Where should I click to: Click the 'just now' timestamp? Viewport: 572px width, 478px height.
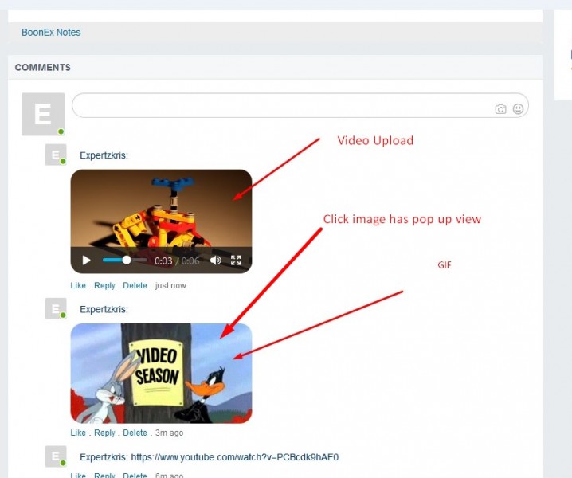pos(170,285)
